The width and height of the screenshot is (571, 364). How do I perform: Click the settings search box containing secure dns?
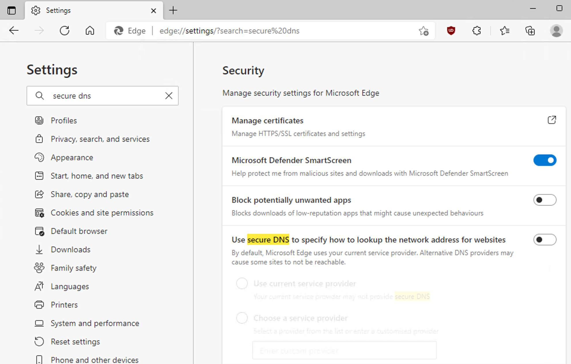pos(103,96)
